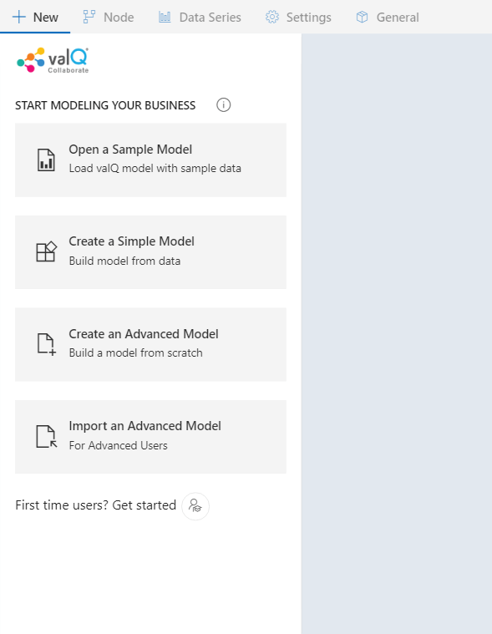The height and width of the screenshot is (634, 492).
Task: Click Import an Advanced Model
Action: tap(150, 437)
